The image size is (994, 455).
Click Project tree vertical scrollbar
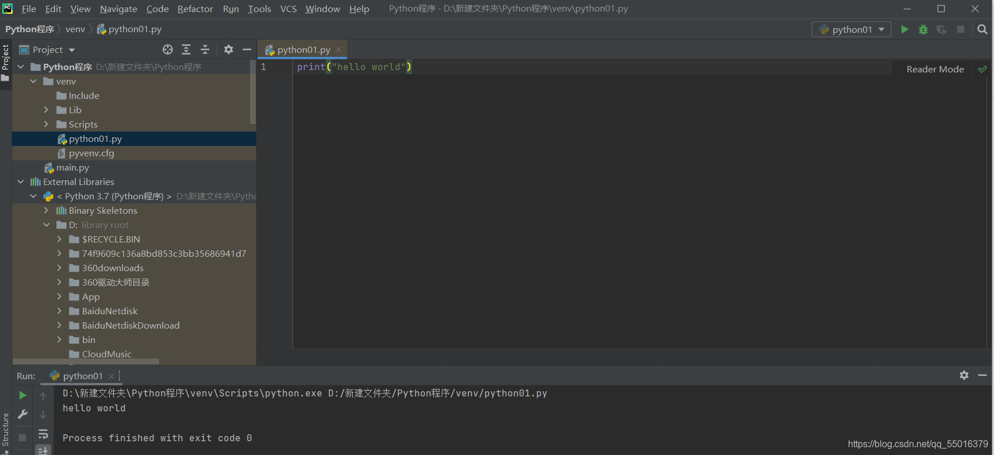click(x=253, y=92)
